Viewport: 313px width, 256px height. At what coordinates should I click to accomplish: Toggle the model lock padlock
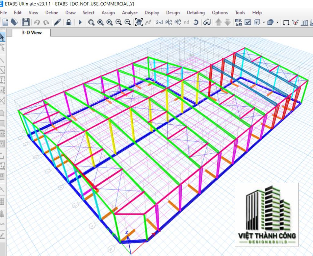coord(69,22)
